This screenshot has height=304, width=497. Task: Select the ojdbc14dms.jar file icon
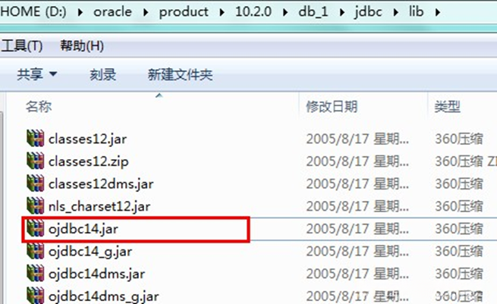[35, 274]
